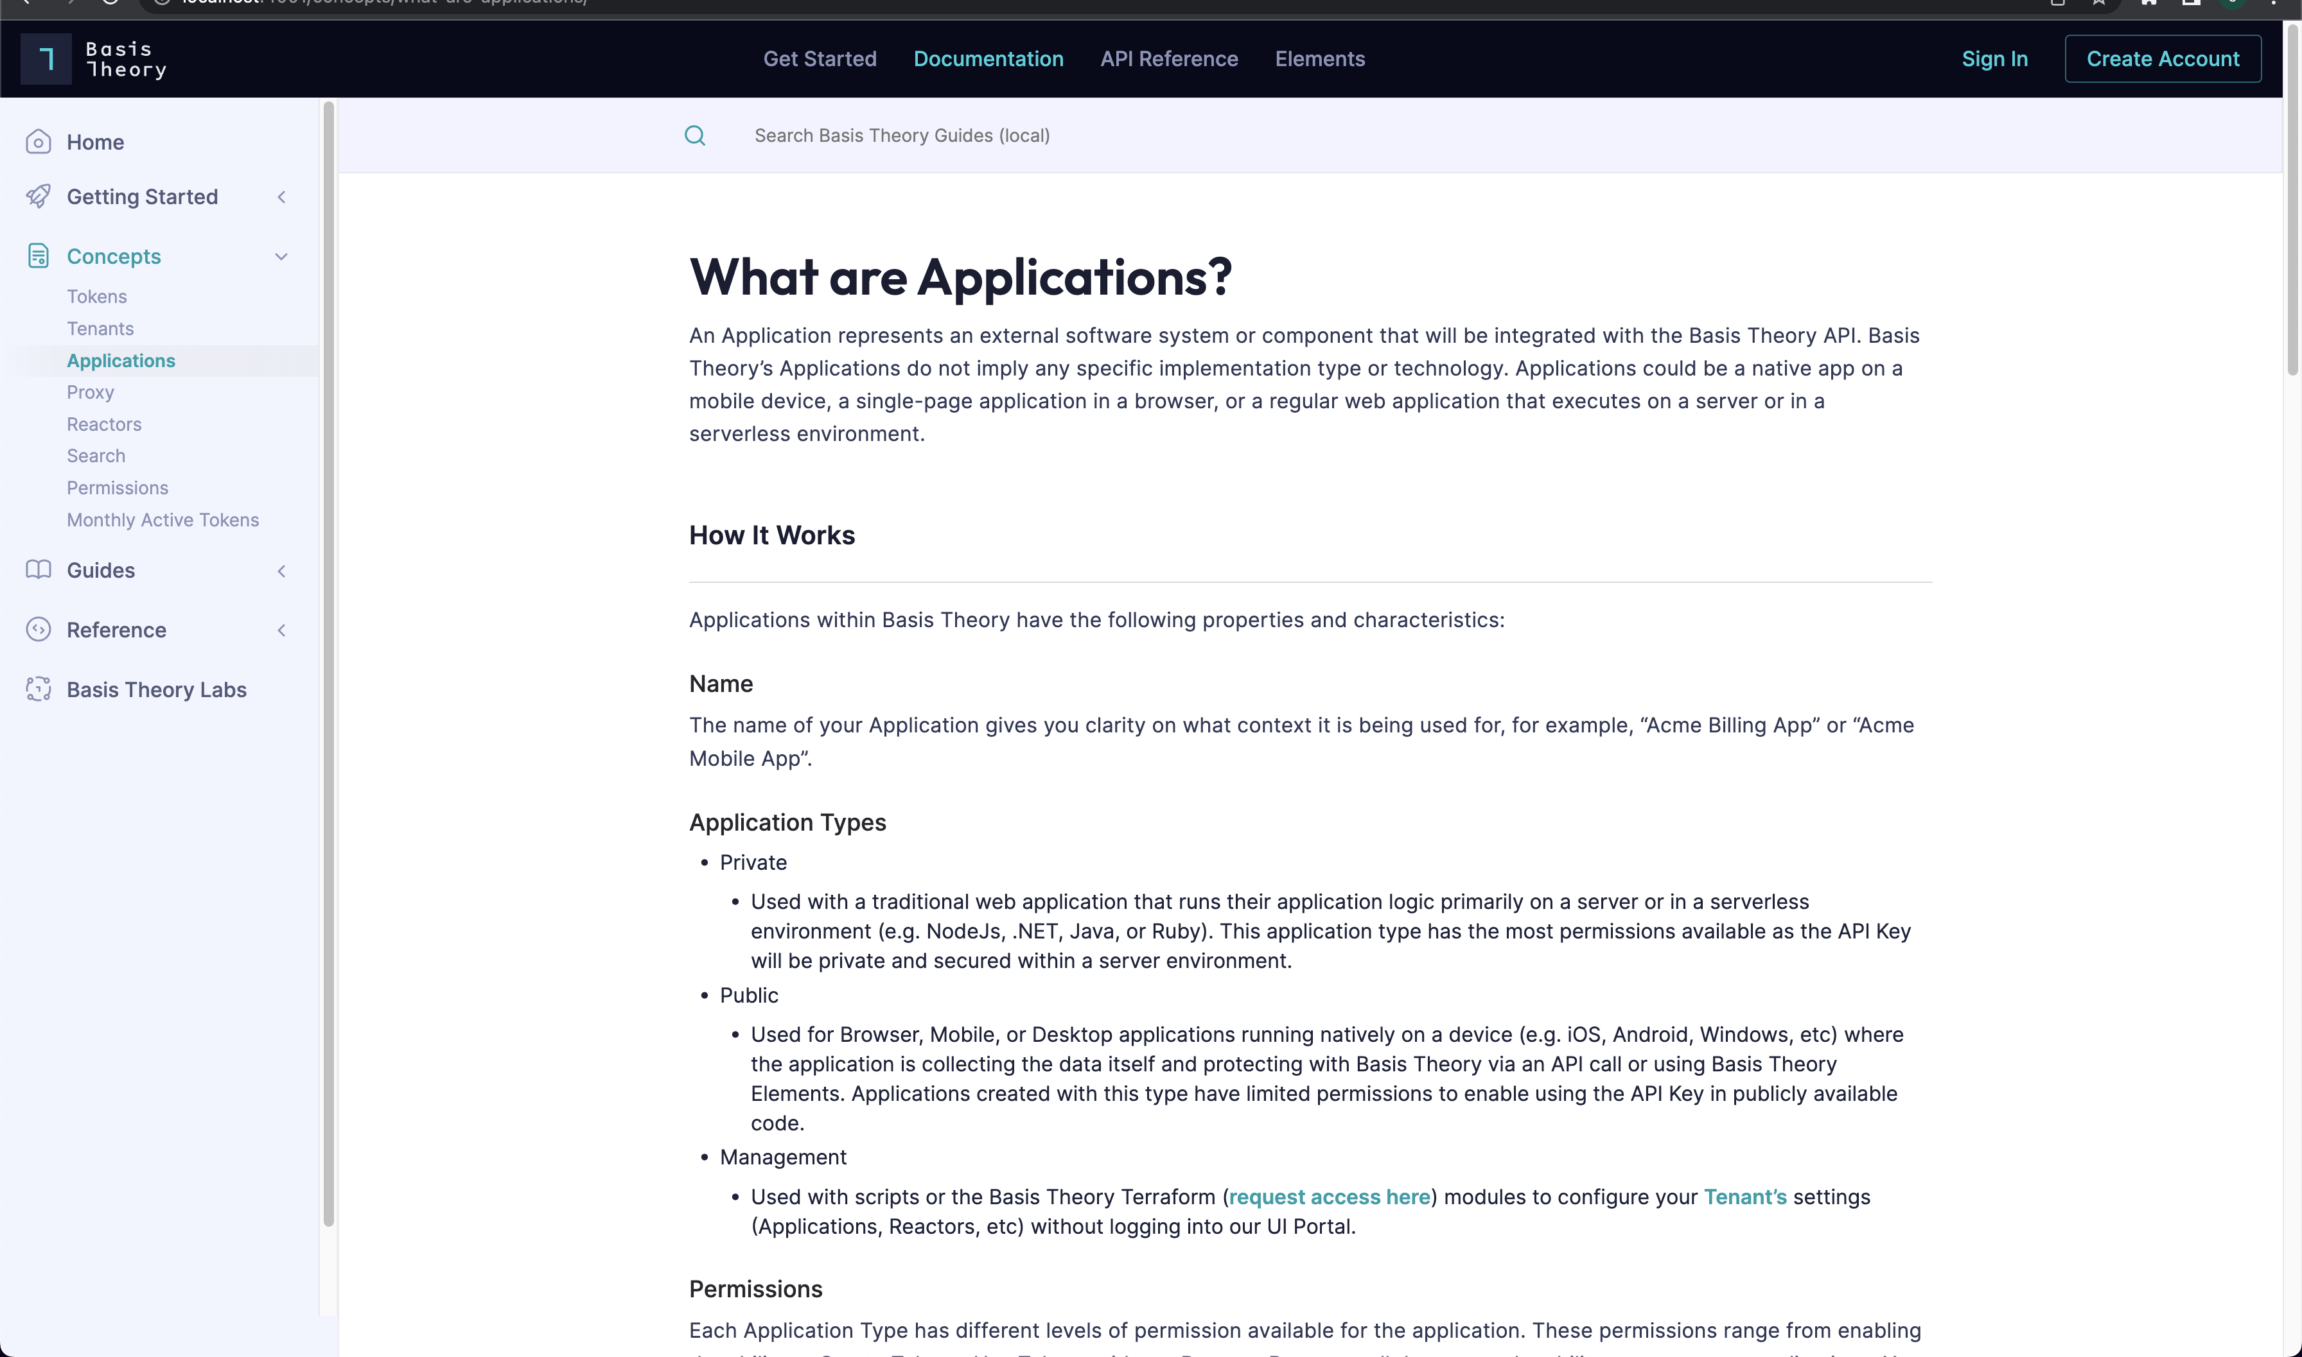Collapse the Concepts section chevron
Viewport: 2302px width, 1357px height.
pos(281,256)
